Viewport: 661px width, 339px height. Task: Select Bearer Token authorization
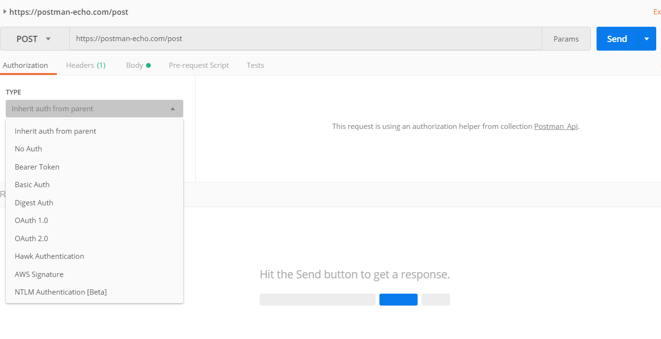pyautogui.click(x=37, y=167)
